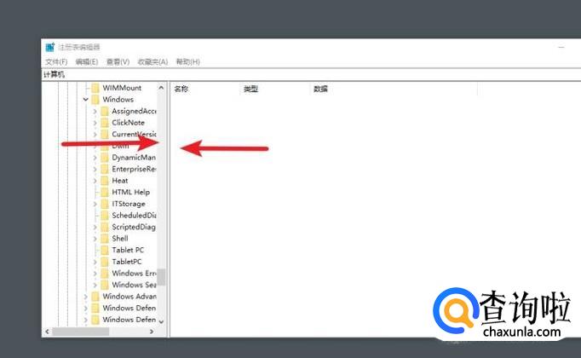Select the Windows key label

click(118, 100)
